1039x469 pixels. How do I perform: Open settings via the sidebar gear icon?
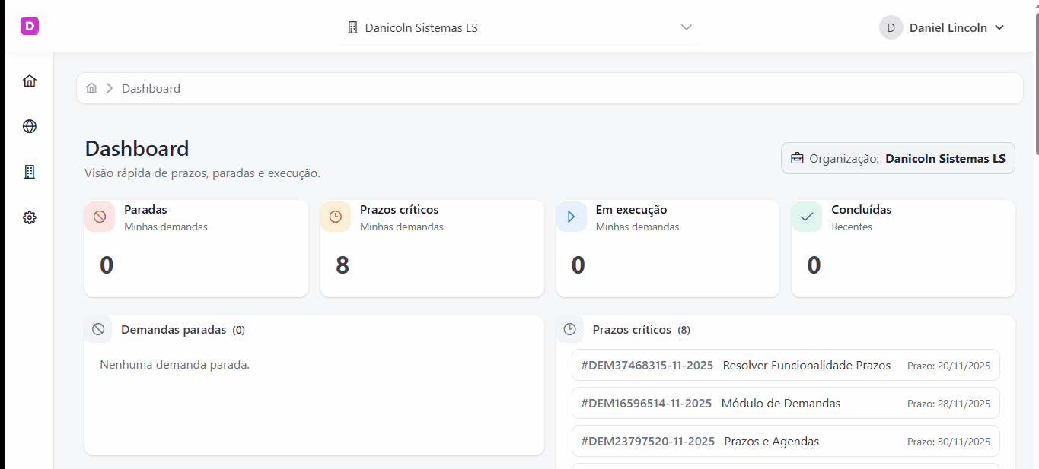tap(29, 217)
